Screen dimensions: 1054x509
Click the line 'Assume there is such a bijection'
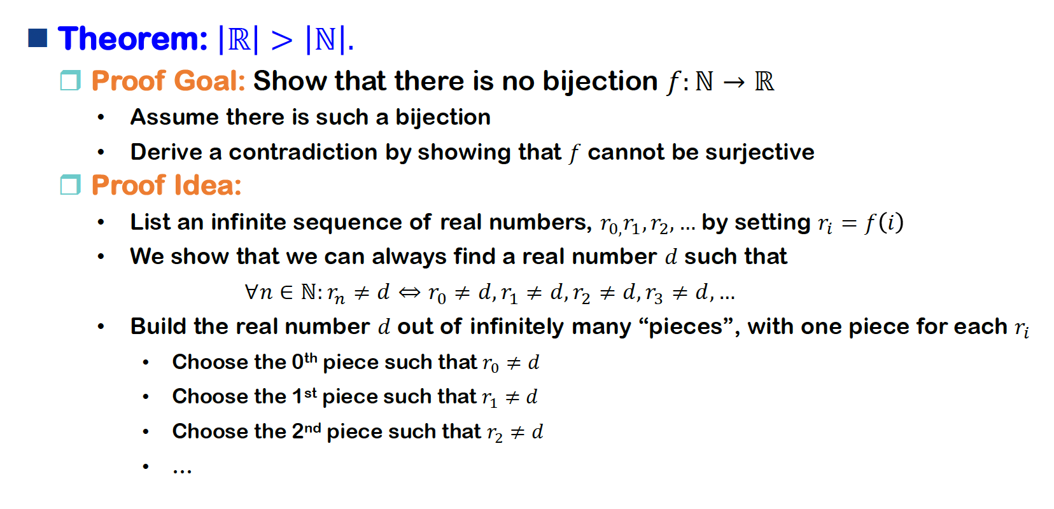tap(310, 117)
